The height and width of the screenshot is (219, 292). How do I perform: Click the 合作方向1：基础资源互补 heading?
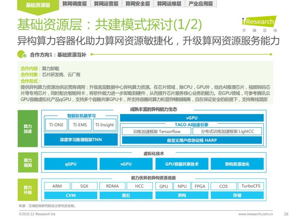coord(58,55)
